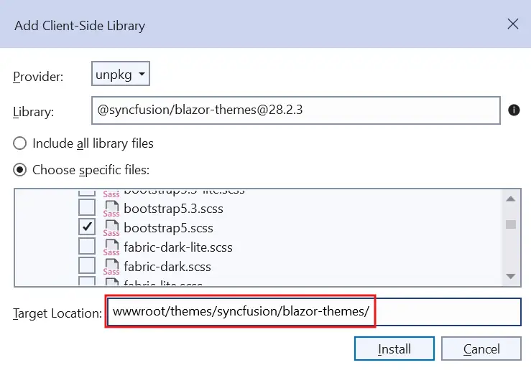Tick the fabric-dark.scss checkbox
Viewport: 531px width, 370px height.
coord(87,265)
